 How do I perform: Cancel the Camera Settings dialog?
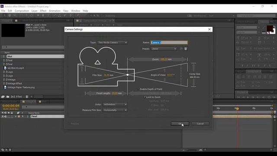[200, 123]
